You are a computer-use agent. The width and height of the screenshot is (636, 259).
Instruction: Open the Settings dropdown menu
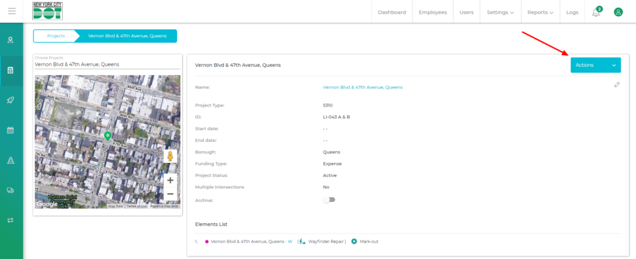coord(500,12)
